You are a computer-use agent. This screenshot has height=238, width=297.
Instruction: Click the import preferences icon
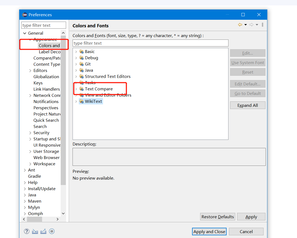click(x=35, y=231)
